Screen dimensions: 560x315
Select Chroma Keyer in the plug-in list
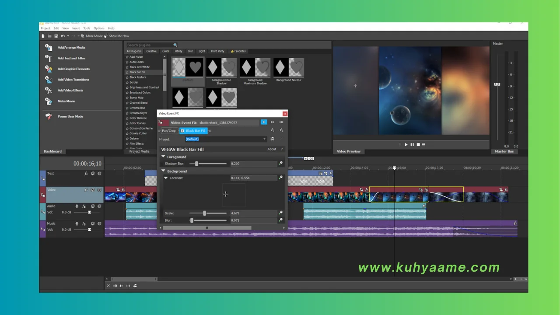coord(138,113)
